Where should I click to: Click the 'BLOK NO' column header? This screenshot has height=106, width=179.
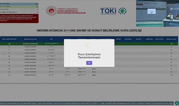(128, 39)
